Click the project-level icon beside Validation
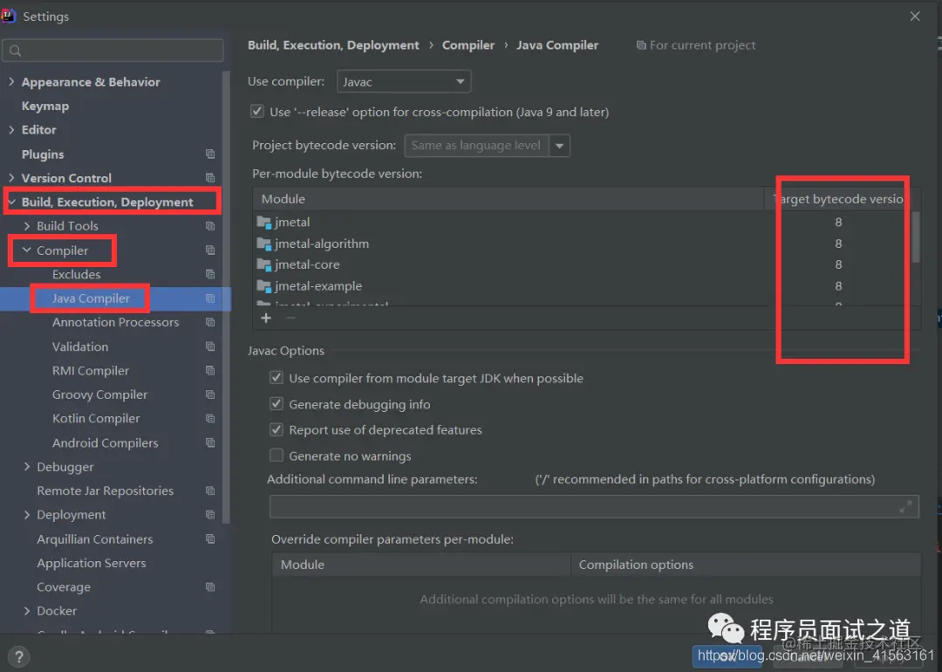 point(210,346)
